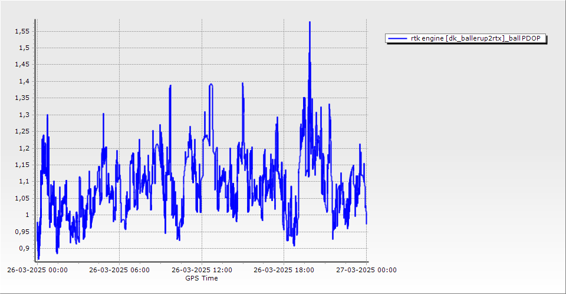Click the '1' y-axis value

tap(27, 215)
